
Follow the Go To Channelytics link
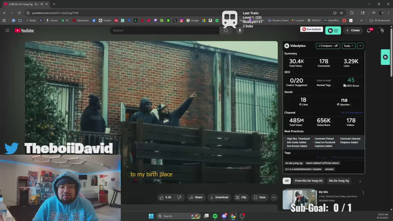352,113
